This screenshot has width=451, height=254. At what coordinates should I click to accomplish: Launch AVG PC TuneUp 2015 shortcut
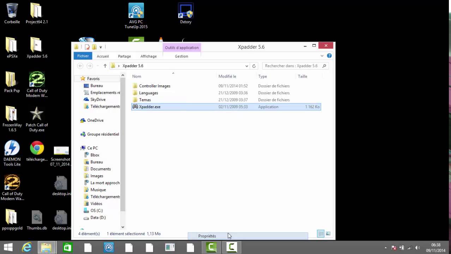136,16
